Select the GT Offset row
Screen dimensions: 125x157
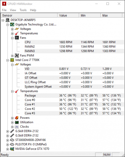74,78
